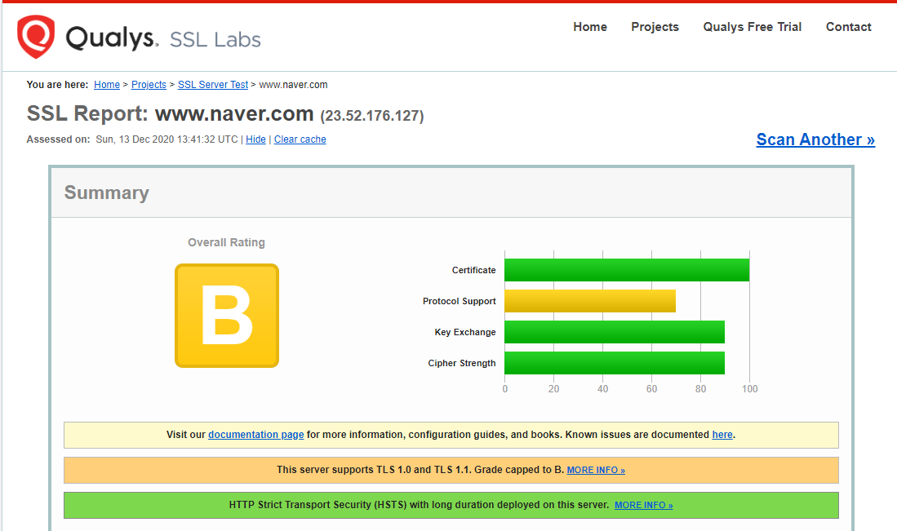Click the Clear cache link

pyautogui.click(x=300, y=139)
